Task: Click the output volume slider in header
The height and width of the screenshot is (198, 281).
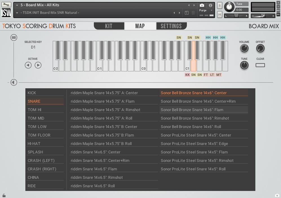Action: tap(263, 16)
